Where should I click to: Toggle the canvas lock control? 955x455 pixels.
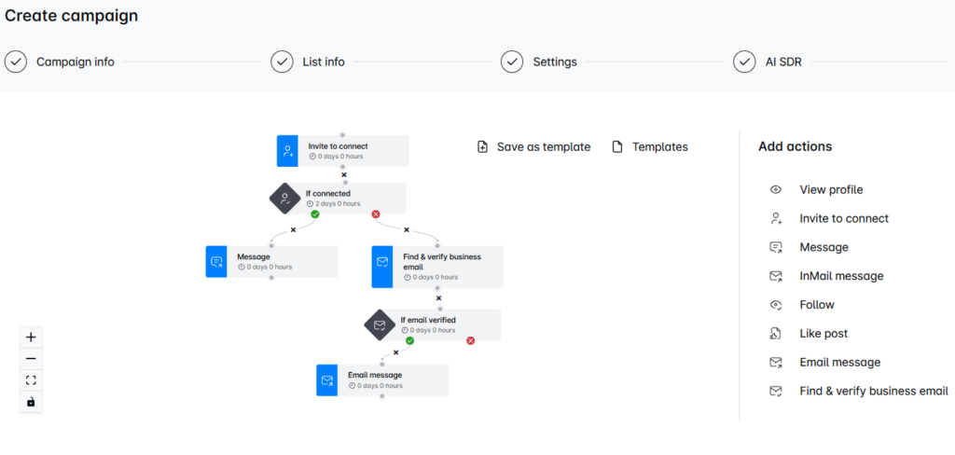coord(31,403)
